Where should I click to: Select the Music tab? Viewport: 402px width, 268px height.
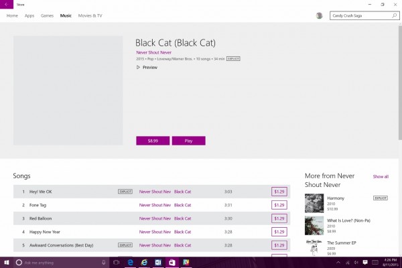pyautogui.click(x=66, y=15)
